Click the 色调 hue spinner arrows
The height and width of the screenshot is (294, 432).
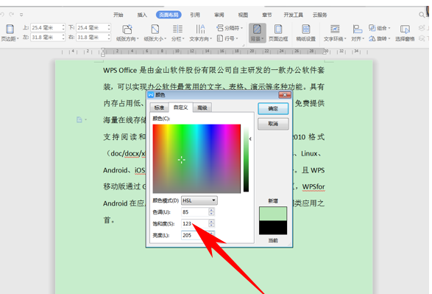click(x=211, y=211)
